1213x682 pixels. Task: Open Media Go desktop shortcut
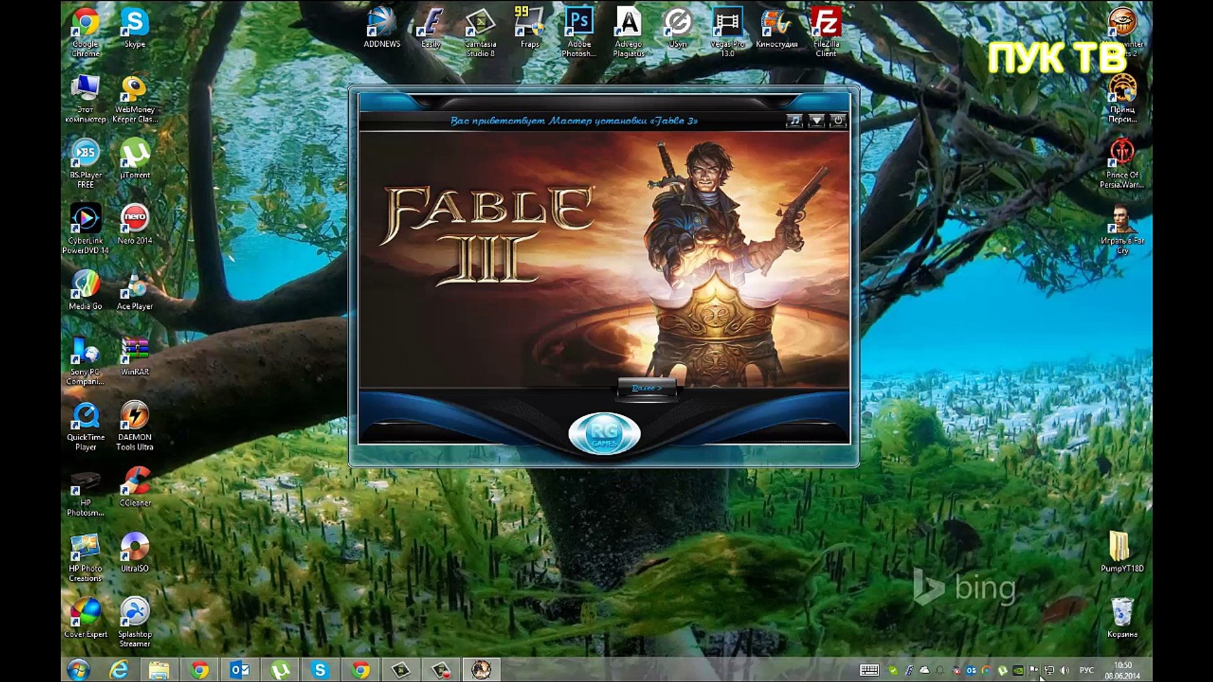tap(85, 290)
